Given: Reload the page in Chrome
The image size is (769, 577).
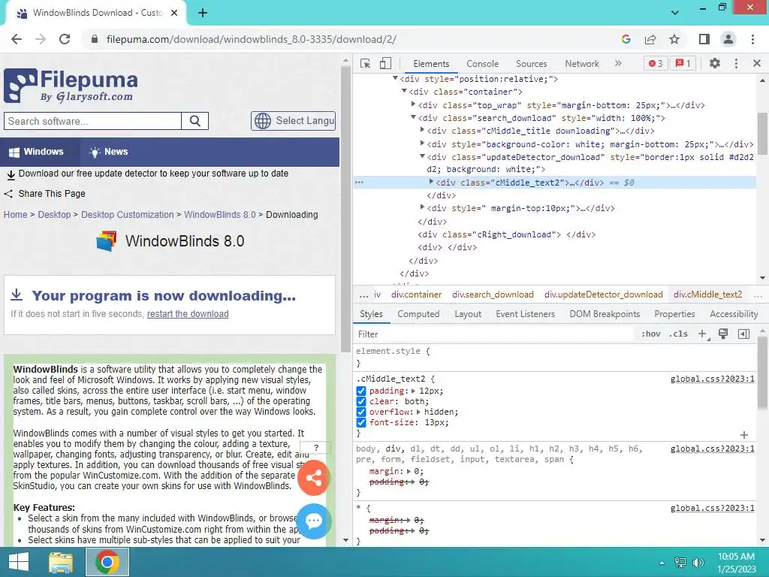Looking at the screenshot, I should (x=65, y=39).
